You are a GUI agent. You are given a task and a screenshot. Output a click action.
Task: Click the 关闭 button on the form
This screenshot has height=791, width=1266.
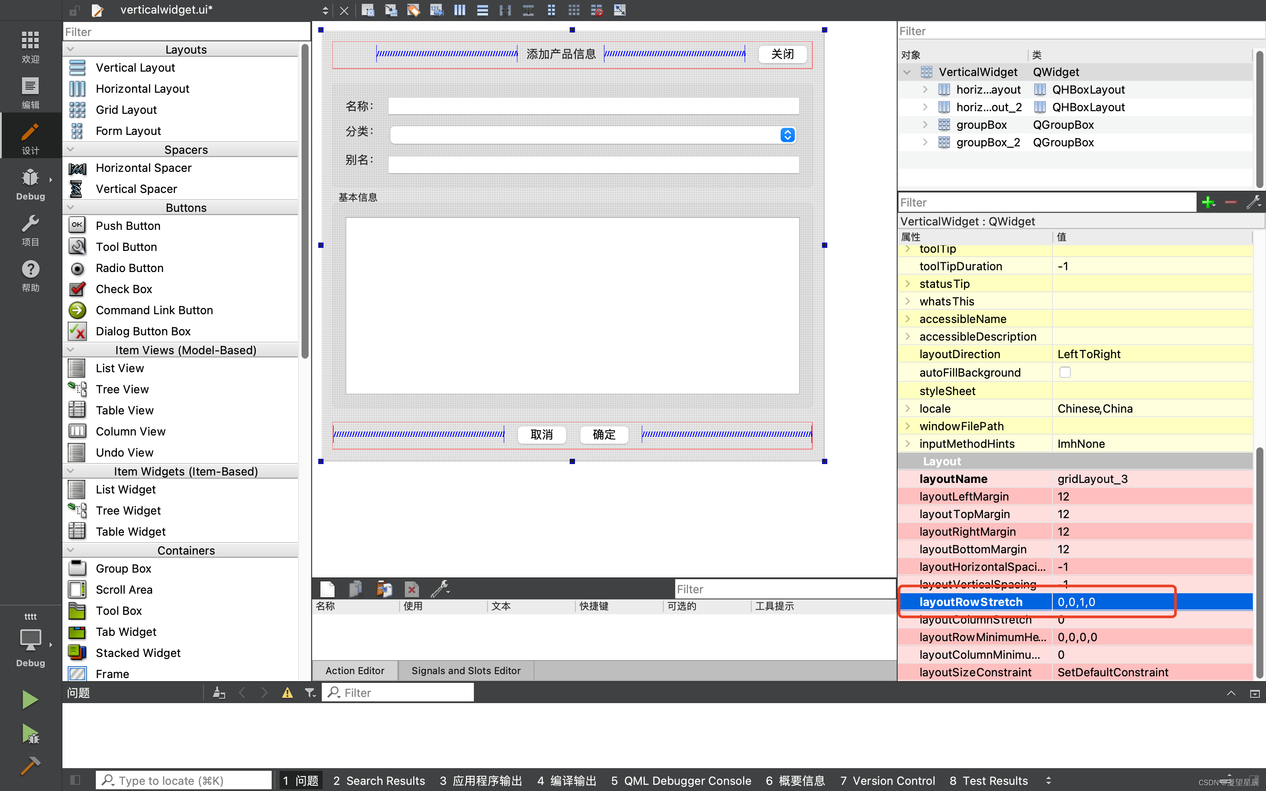[782, 53]
